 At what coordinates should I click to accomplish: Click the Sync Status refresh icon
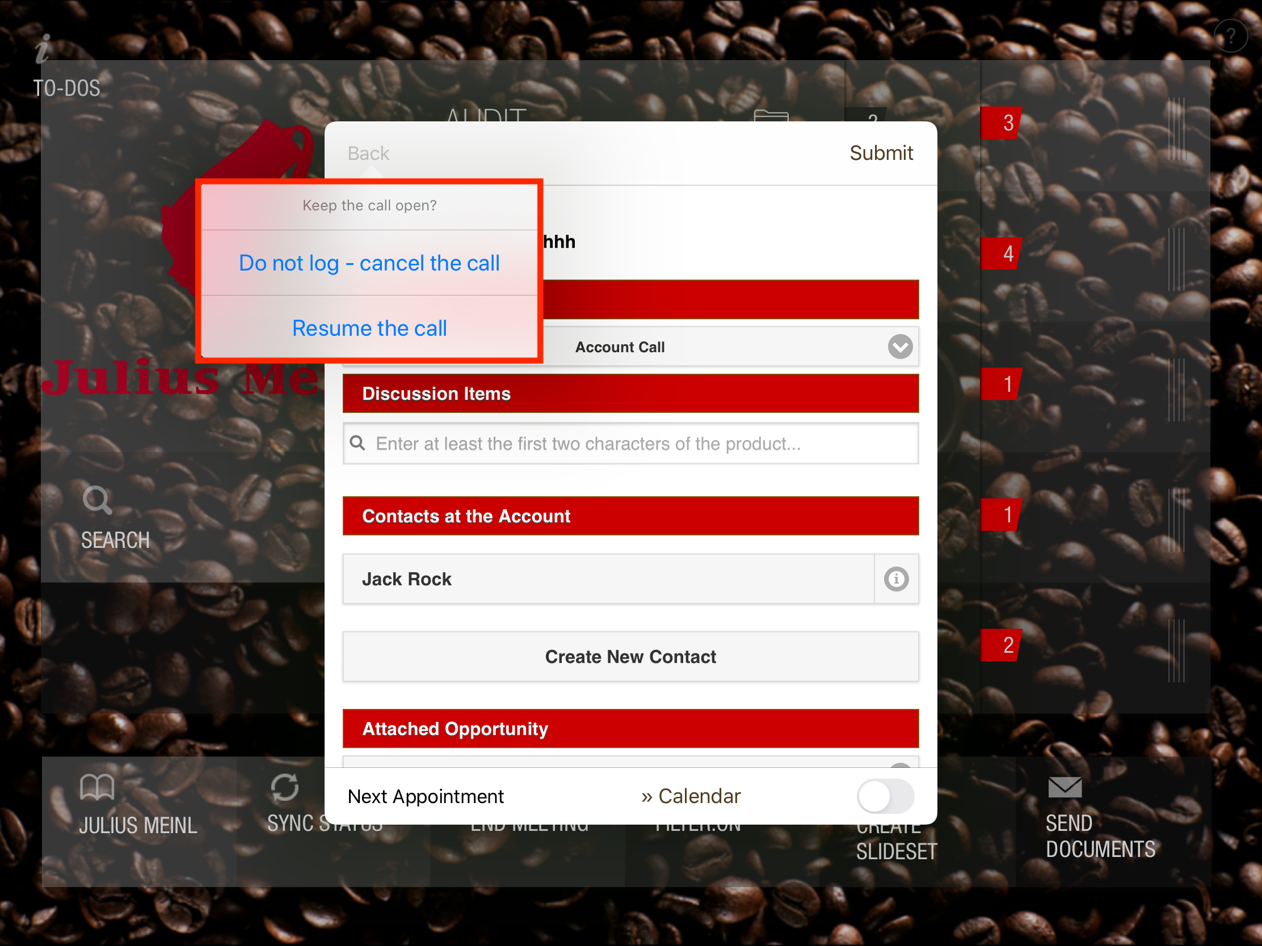[x=285, y=787]
